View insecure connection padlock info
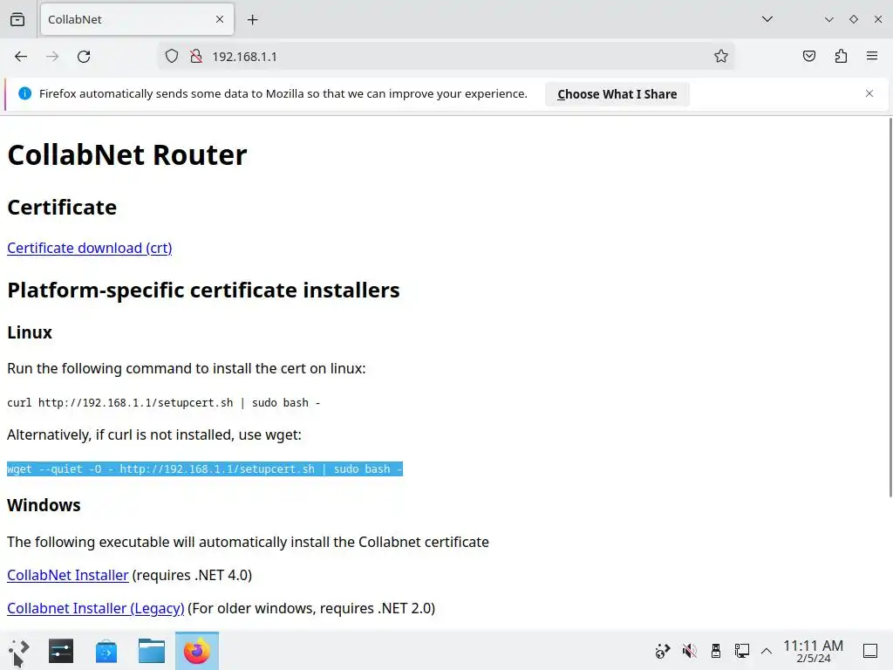Viewport: 893px width, 670px height. coord(196,57)
